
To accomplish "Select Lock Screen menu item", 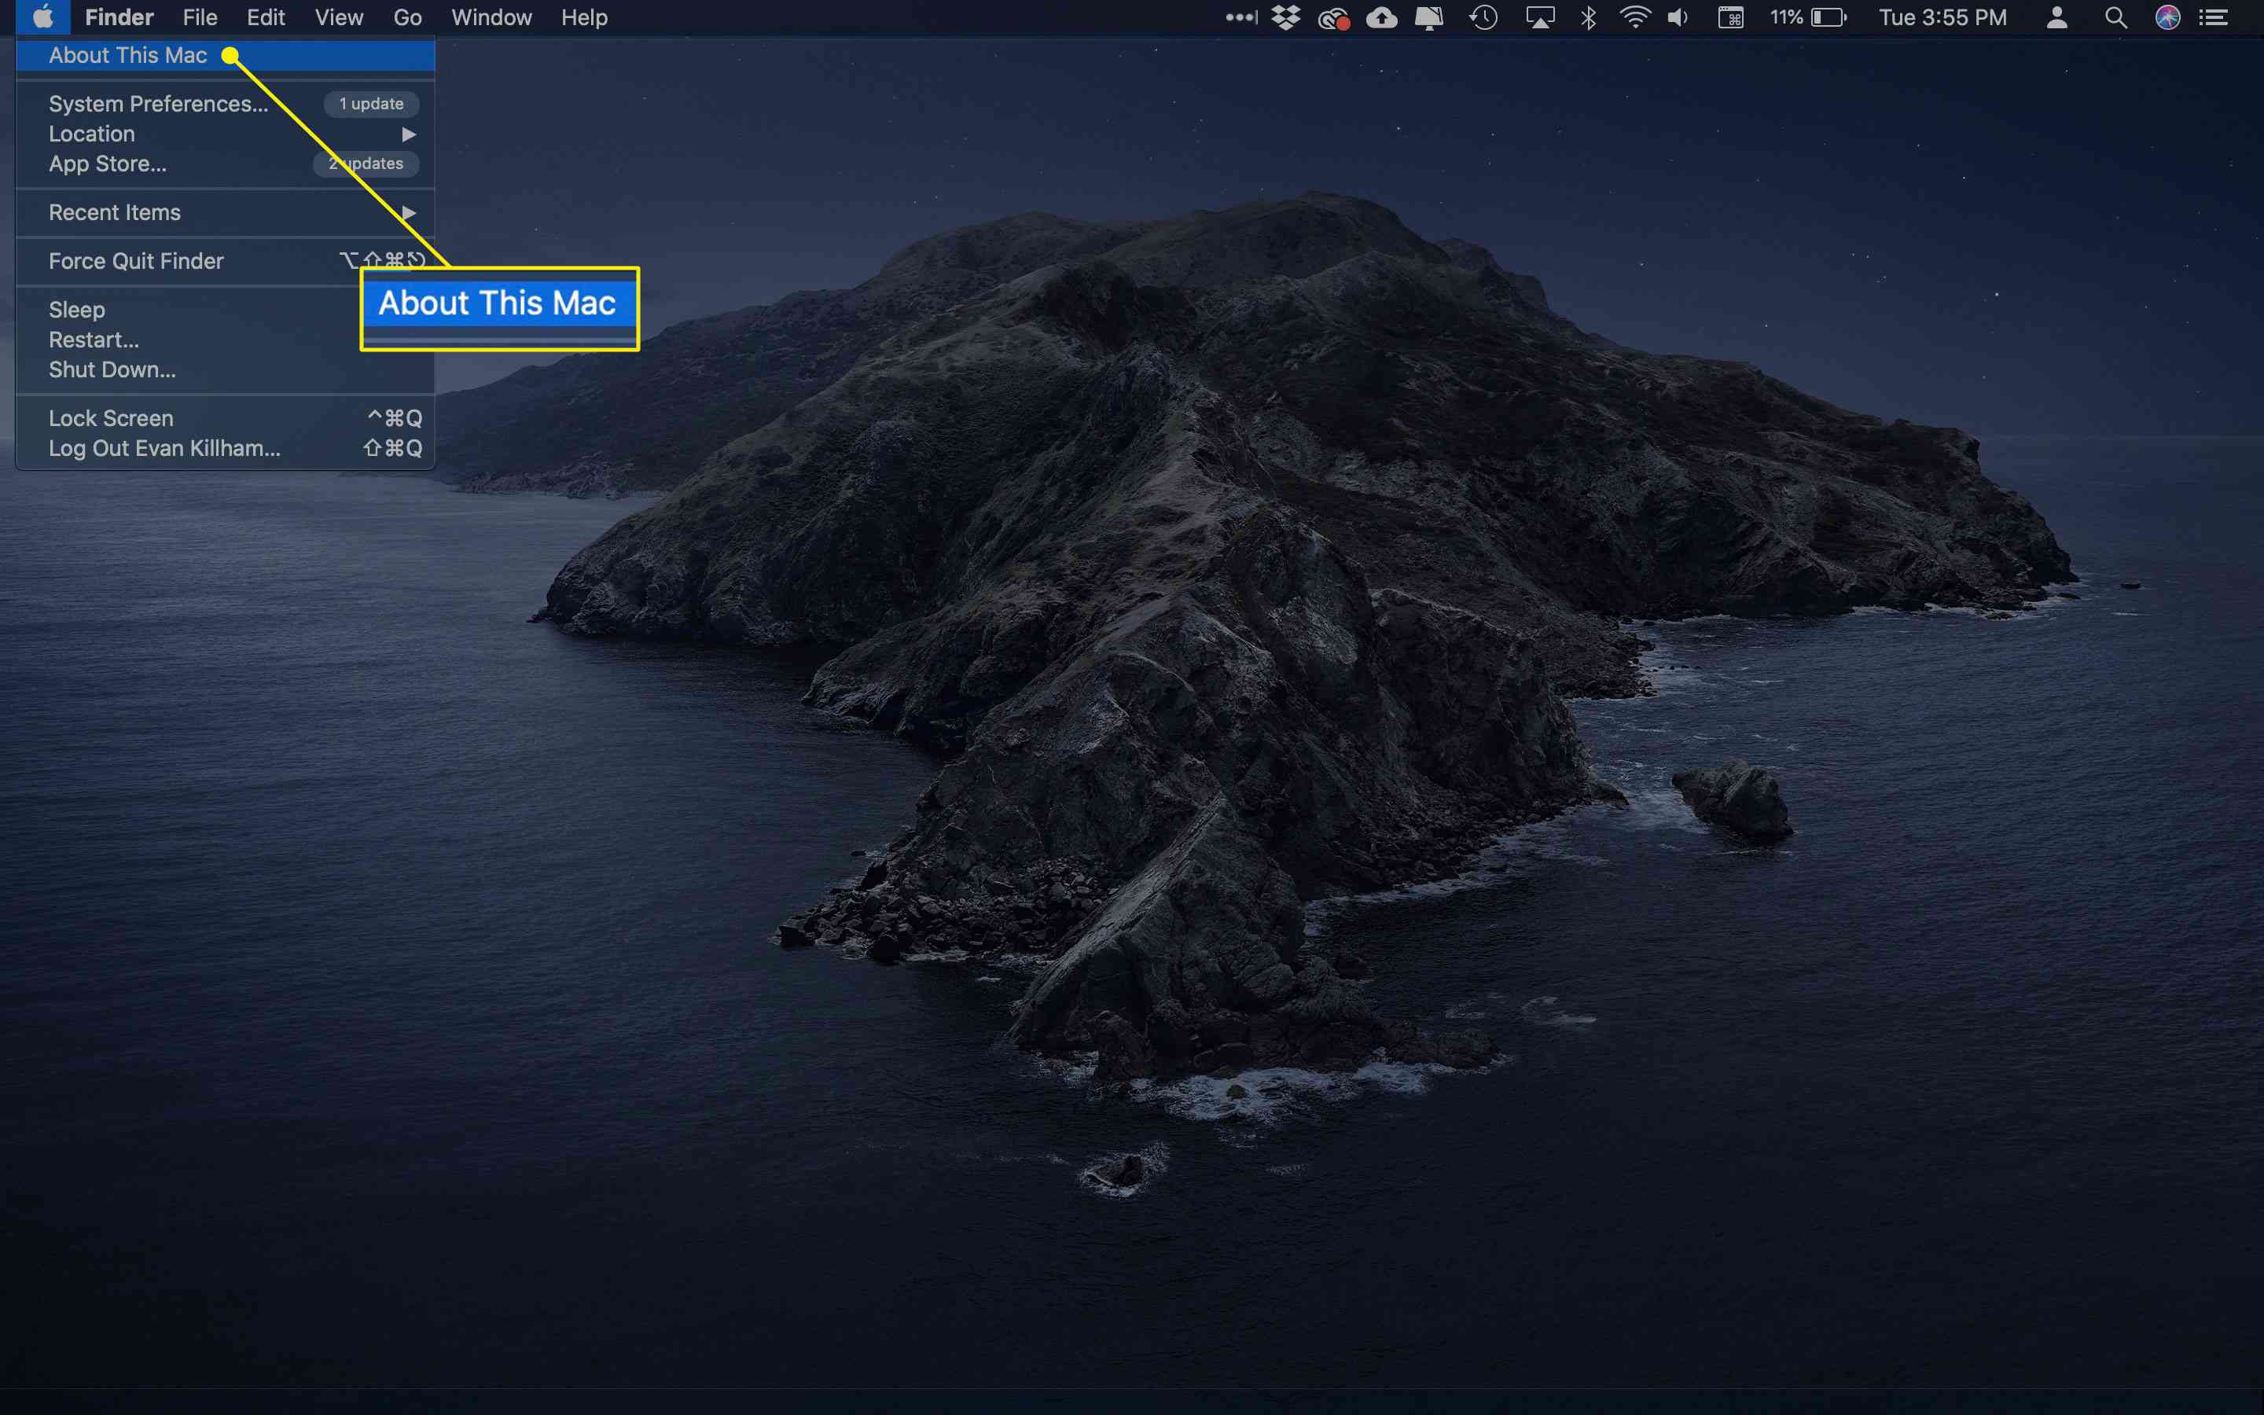I will tap(111, 417).
